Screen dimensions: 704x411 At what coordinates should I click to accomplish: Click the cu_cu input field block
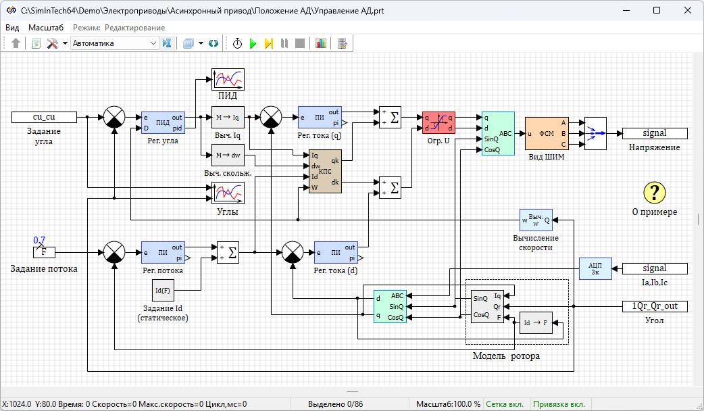point(43,117)
